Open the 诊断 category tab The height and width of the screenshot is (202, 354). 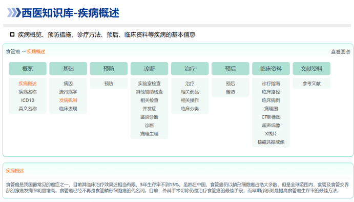(149, 69)
